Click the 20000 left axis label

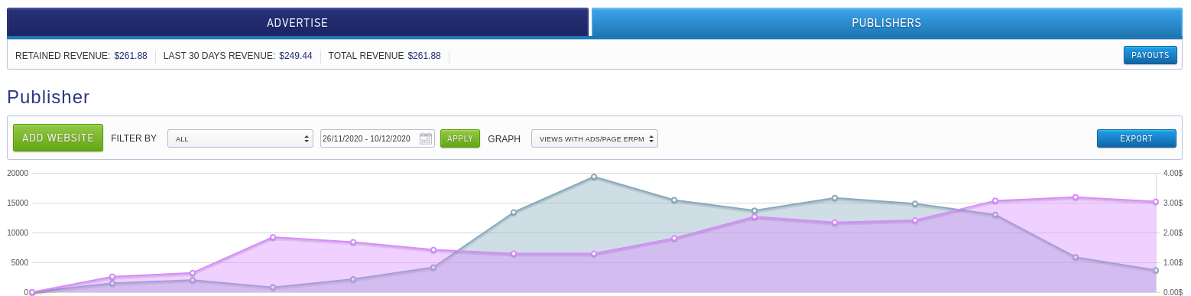18,173
